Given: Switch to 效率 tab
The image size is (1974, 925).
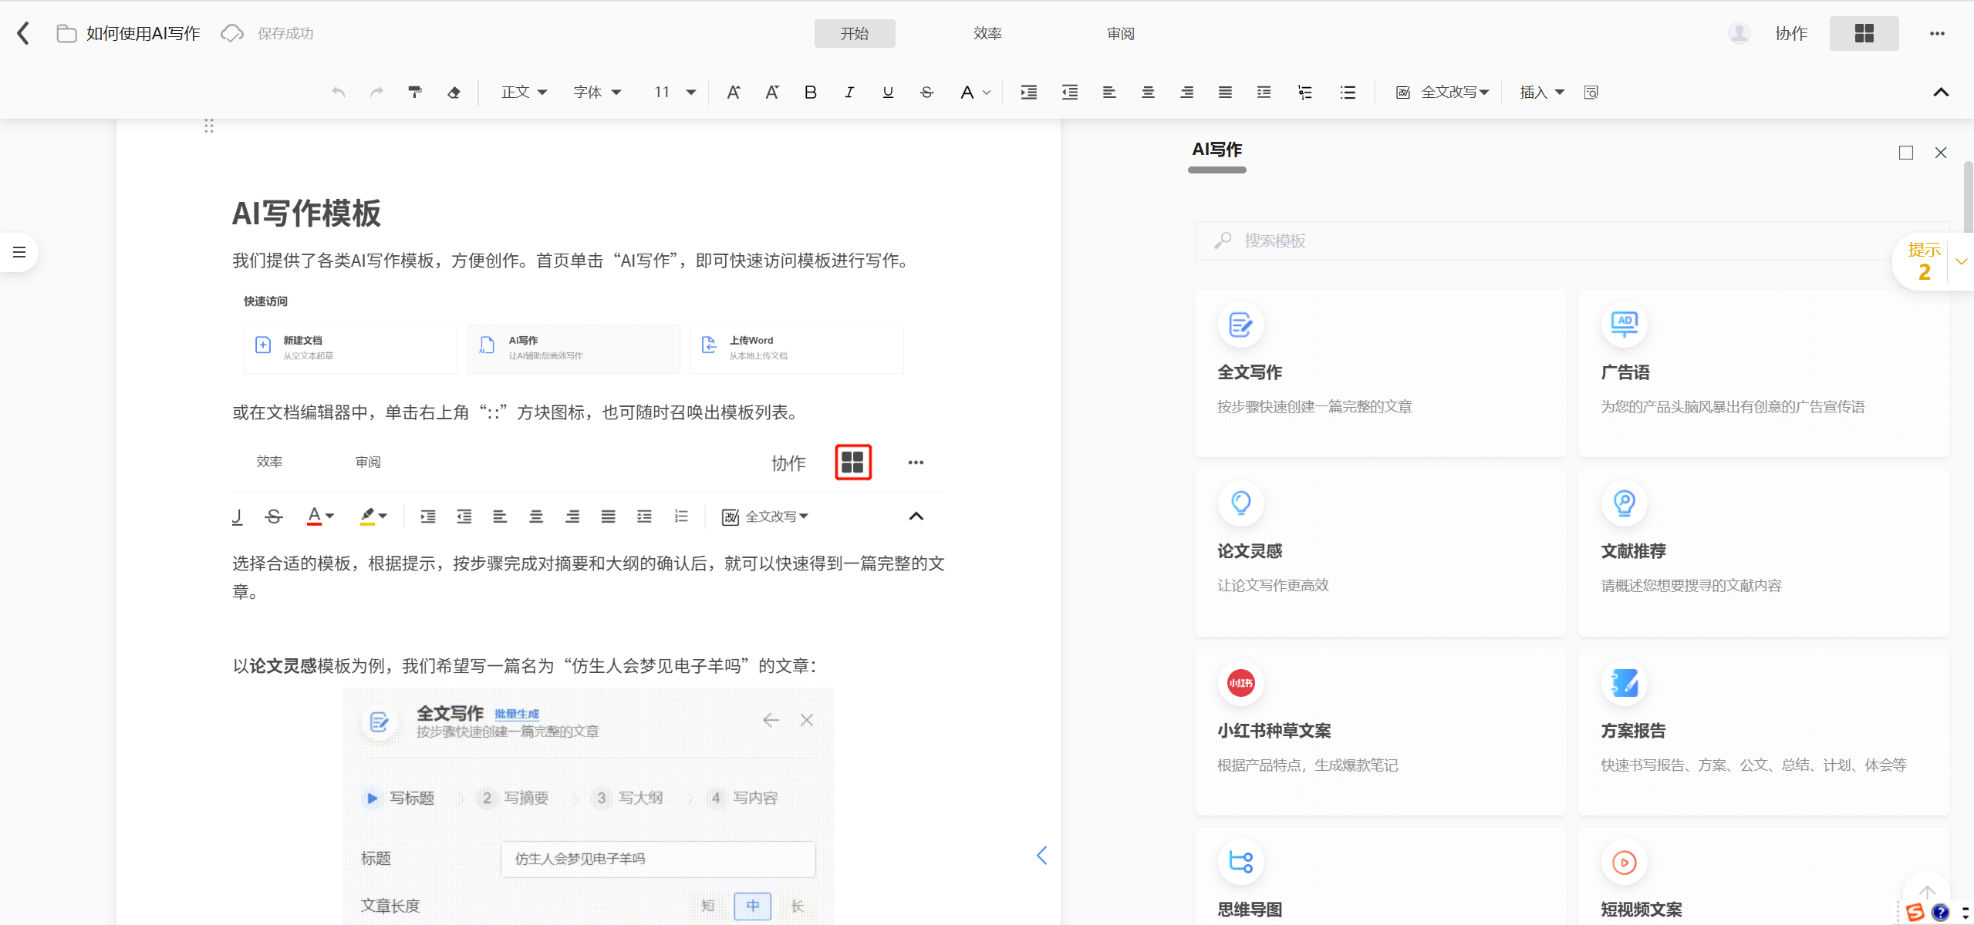Looking at the screenshot, I should [987, 33].
